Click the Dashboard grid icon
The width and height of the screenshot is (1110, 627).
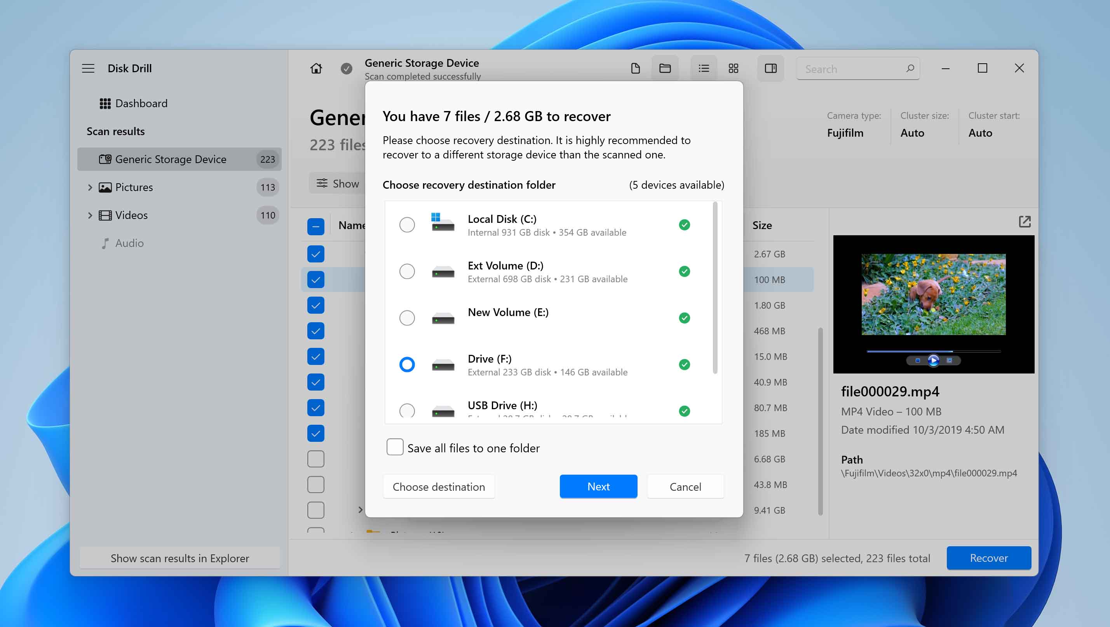(105, 103)
